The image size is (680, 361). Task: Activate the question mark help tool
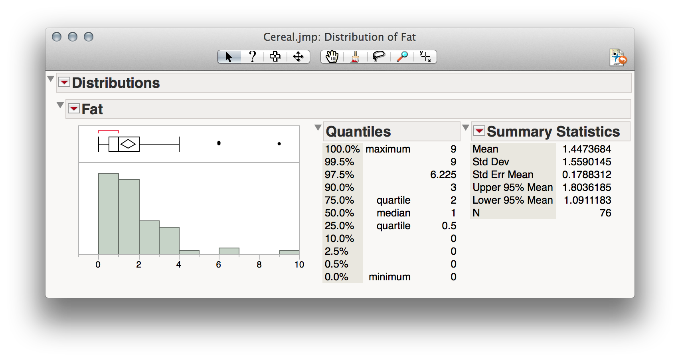click(252, 57)
